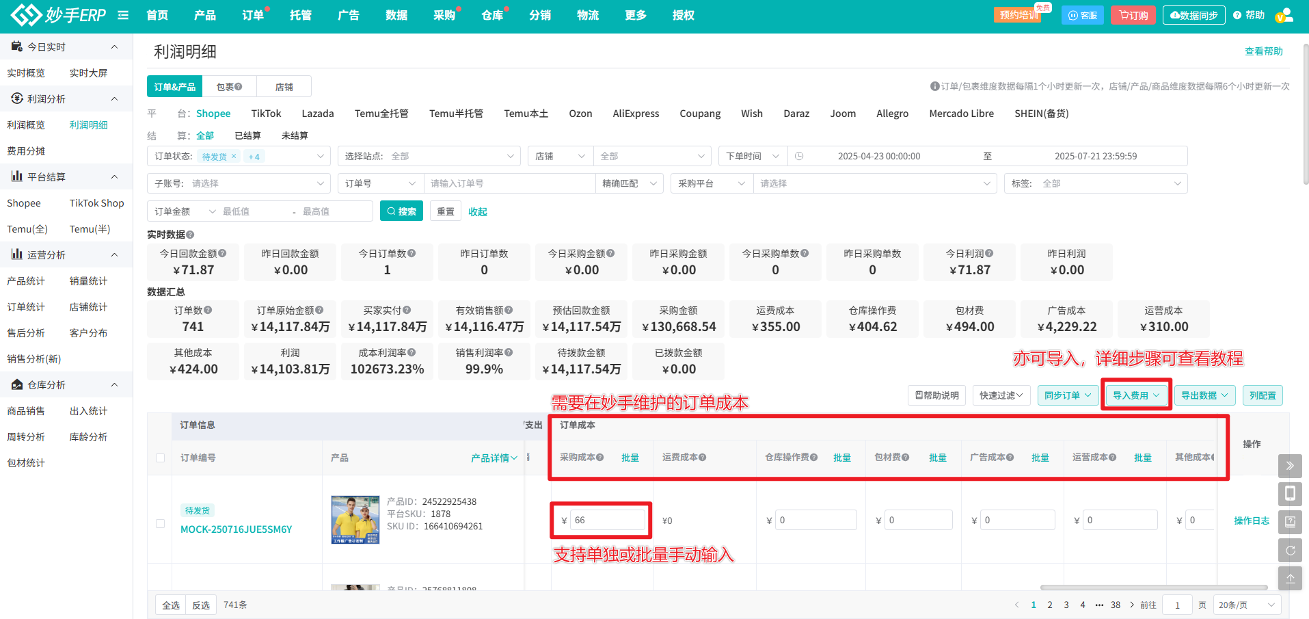Click the double-arrow expand side icon
The width and height of the screenshot is (1309, 619).
[x=1290, y=466]
